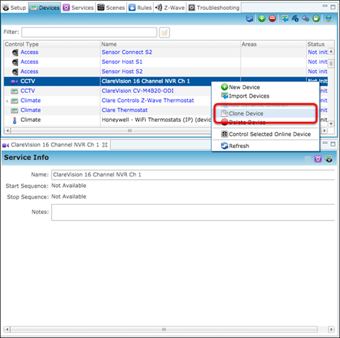Click the green plus add device icon
Viewport: 340px width, 338px height.
[x=261, y=18]
